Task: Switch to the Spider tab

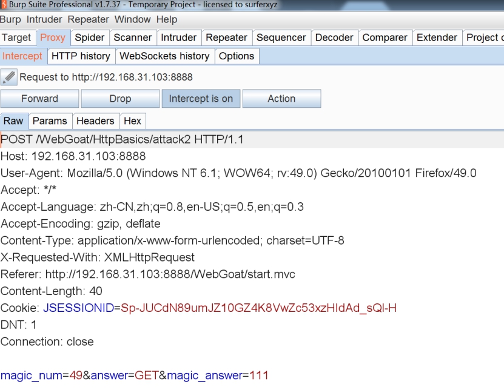Action: (x=89, y=38)
